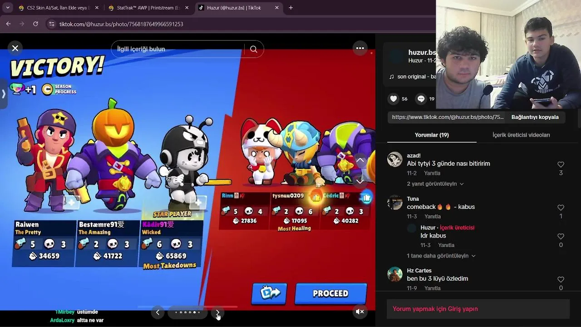The image size is (581, 327).
Task: Like Hz Cartes' comment
Action: 561,280
